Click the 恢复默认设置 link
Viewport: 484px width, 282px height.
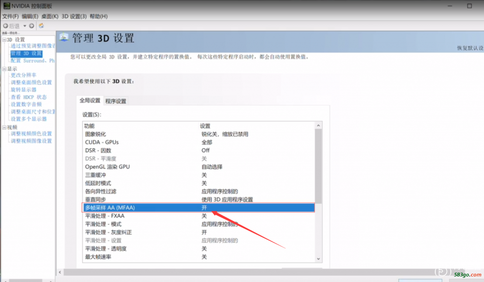[x=469, y=49]
